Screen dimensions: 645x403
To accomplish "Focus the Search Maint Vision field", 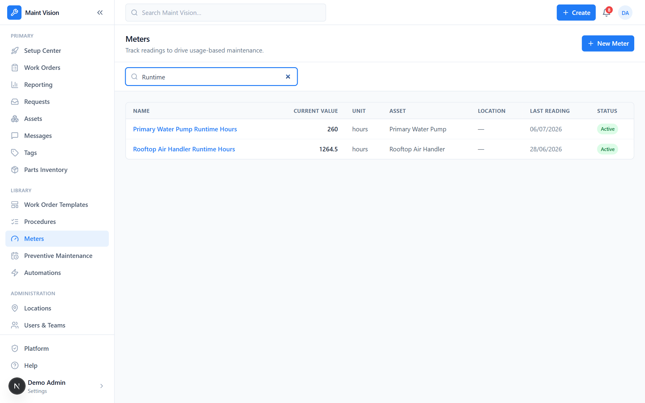I will (226, 13).
